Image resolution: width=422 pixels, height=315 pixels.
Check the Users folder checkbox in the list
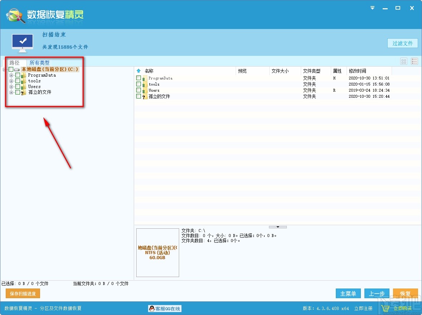(138, 90)
